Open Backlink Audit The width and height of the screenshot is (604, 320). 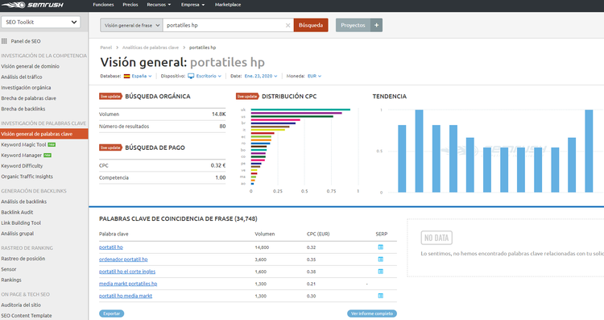(x=17, y=212)
